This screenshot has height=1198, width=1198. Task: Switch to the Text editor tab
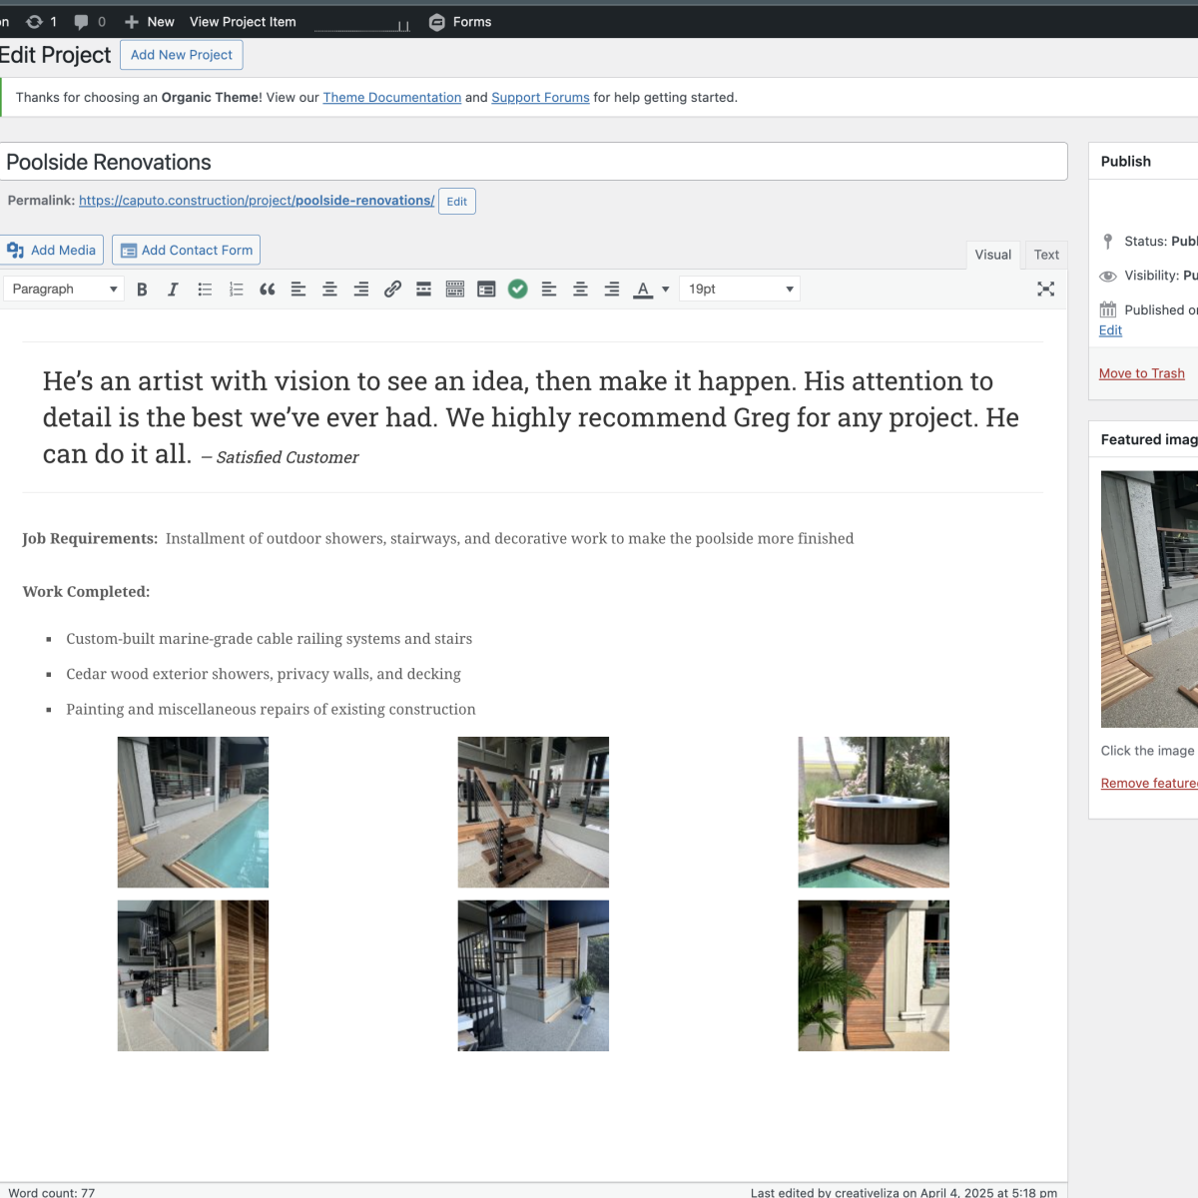tap(1046, 255)
